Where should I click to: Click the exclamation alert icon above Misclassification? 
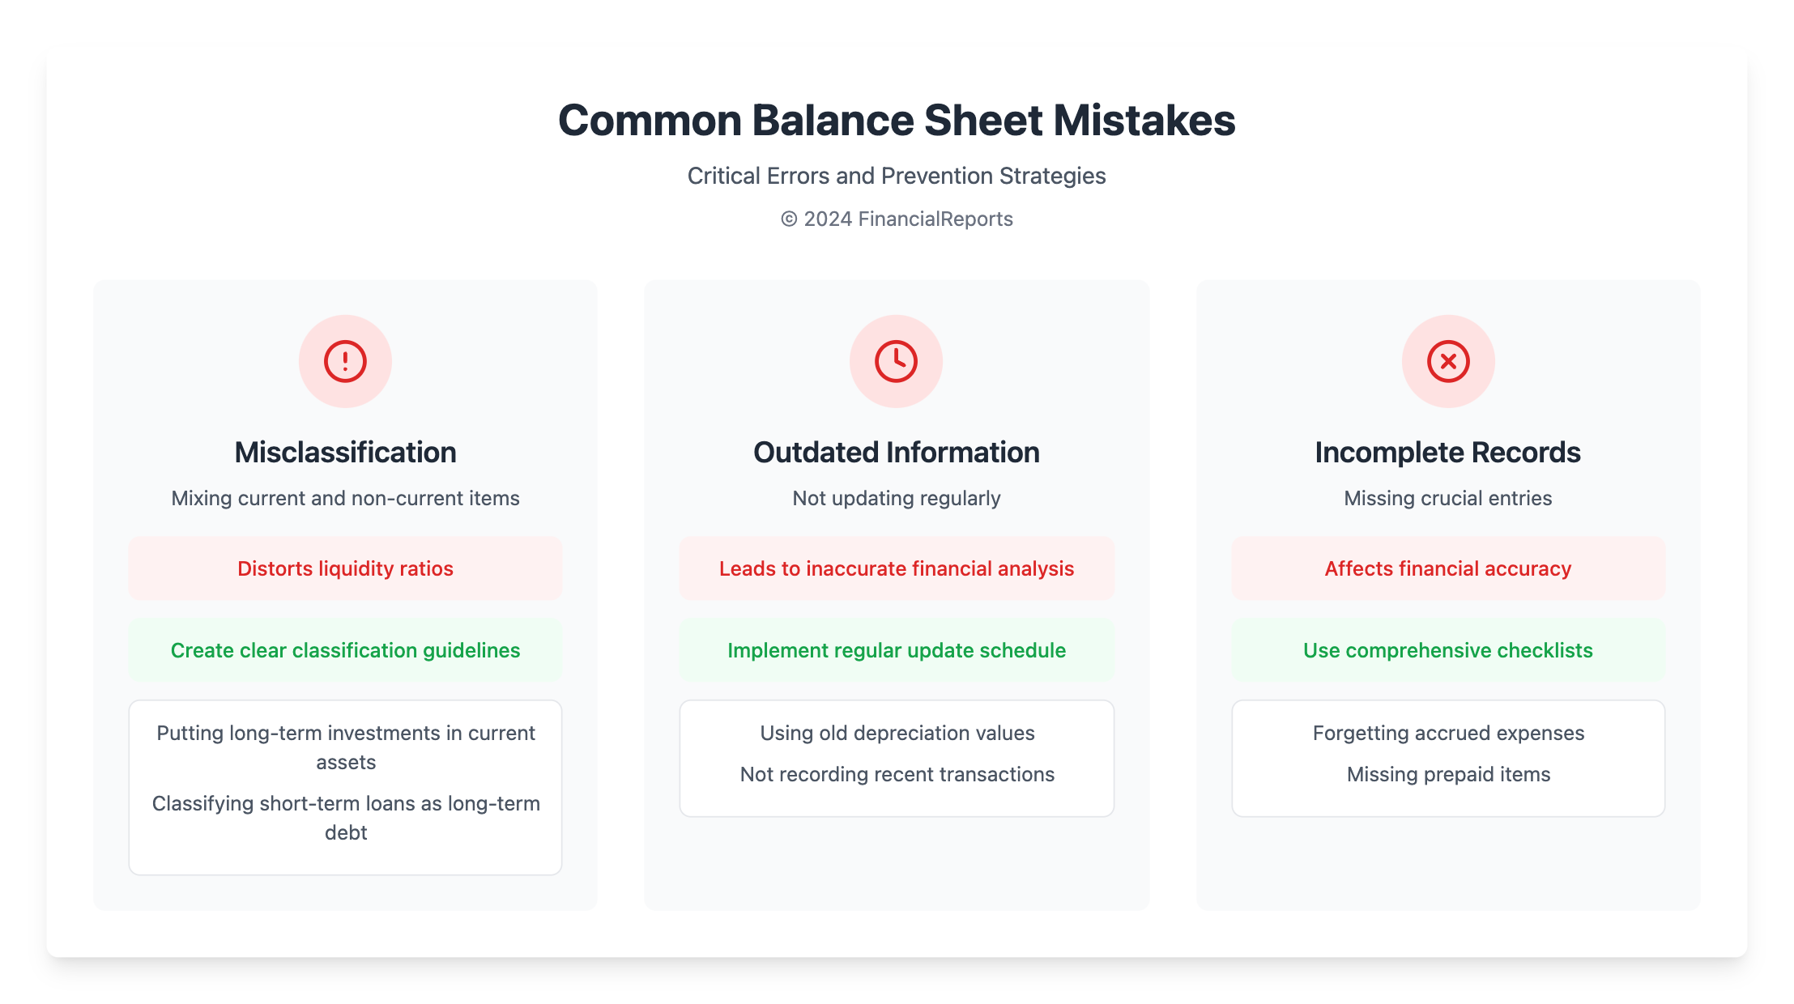pyautogui.click(x=345, y=361)
